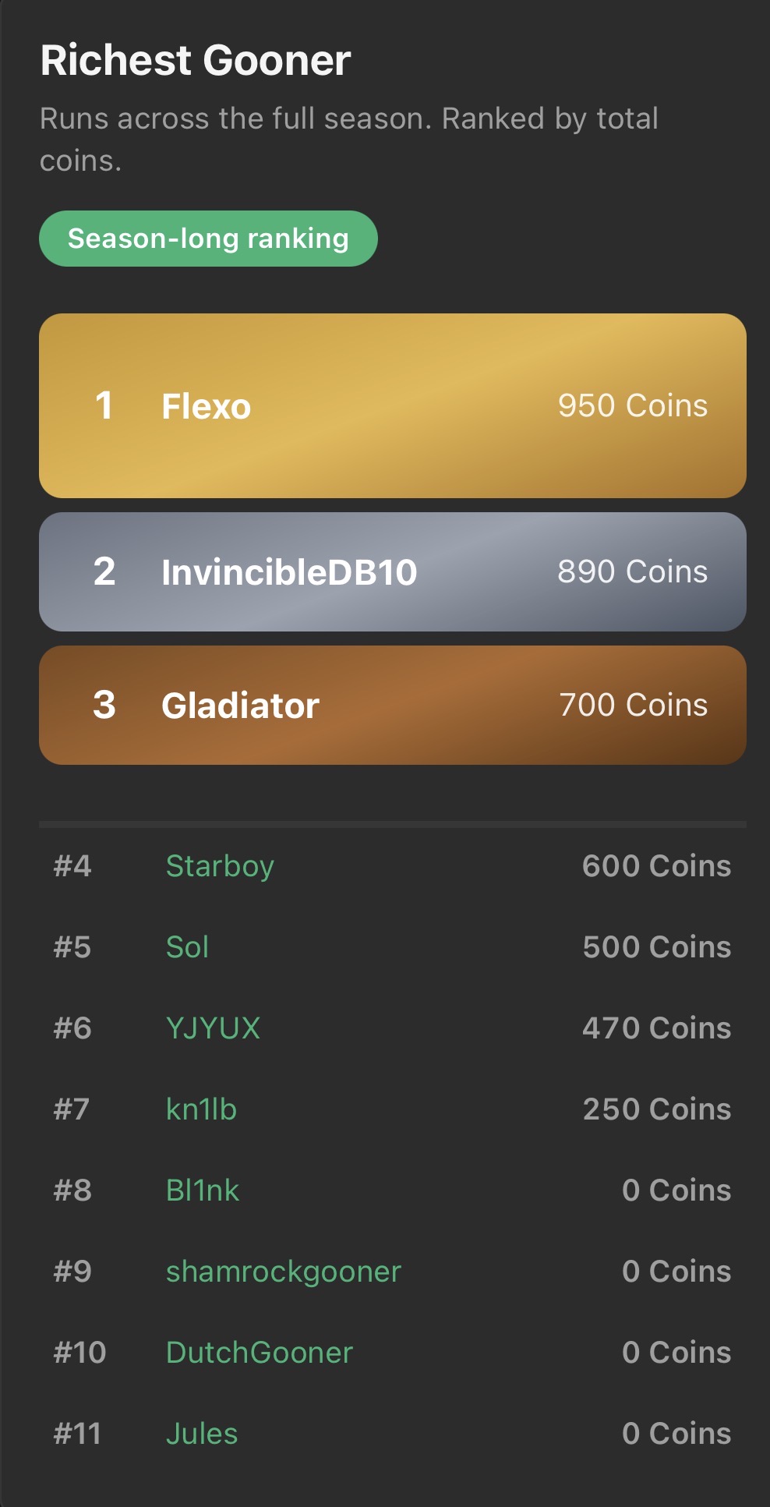Click the YJYUX username link
Image resolution: width=770 pixels, height=1507 pixels.
pos(213,1028)
